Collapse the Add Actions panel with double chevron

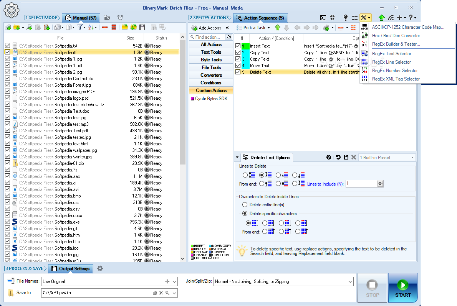pos(227,28)
